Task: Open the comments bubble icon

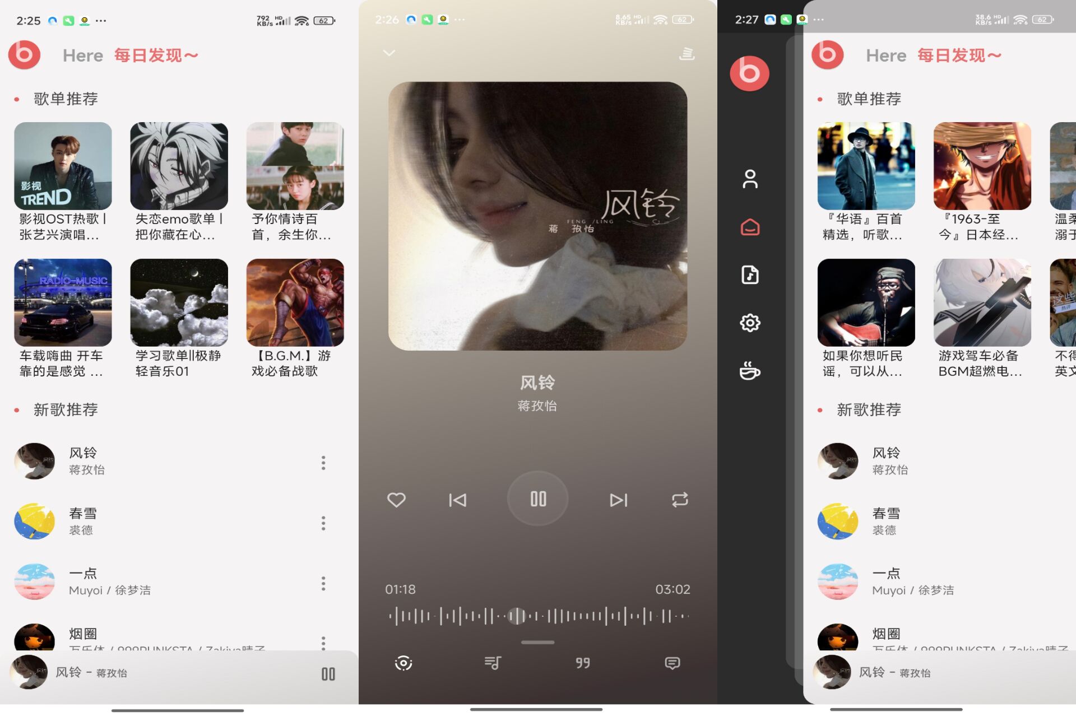Action: (x=672, y=663)
